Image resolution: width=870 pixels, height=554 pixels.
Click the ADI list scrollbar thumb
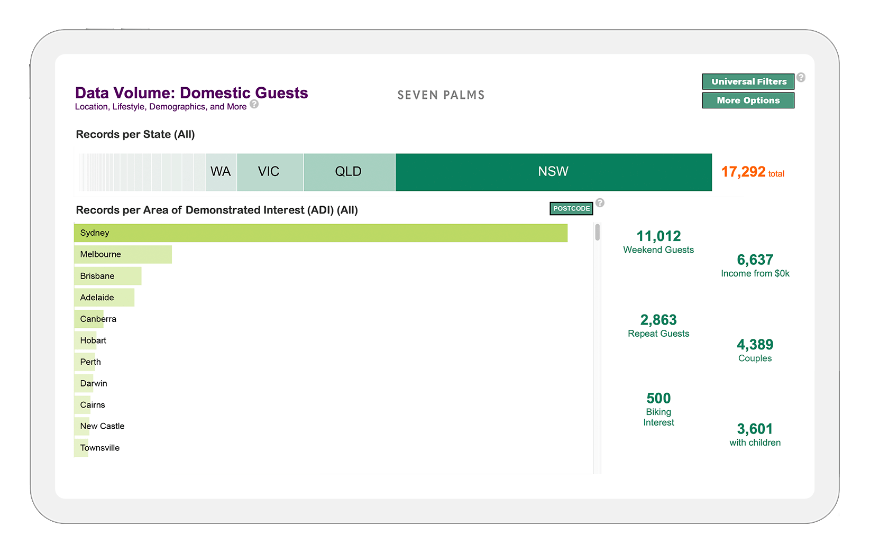pyautogui.click(x=597, y=232)
